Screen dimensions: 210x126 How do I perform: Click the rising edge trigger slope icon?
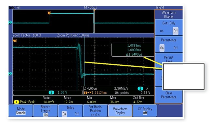148,89
